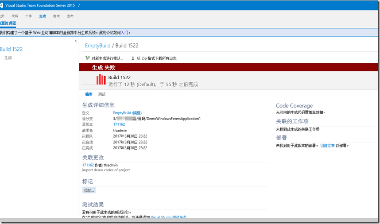Click the Code Coverage heading
This screenshot has height=224, width=380.
[294, 106]
